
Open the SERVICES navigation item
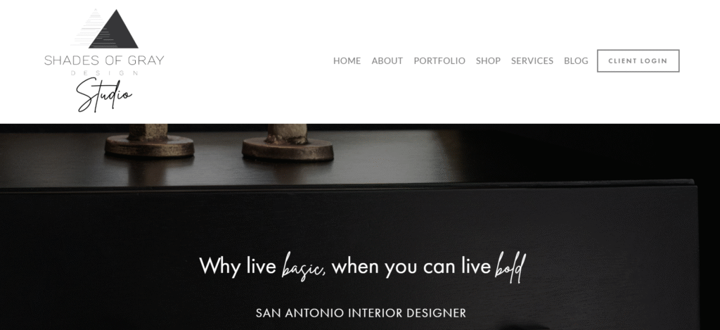click(532, 61)
